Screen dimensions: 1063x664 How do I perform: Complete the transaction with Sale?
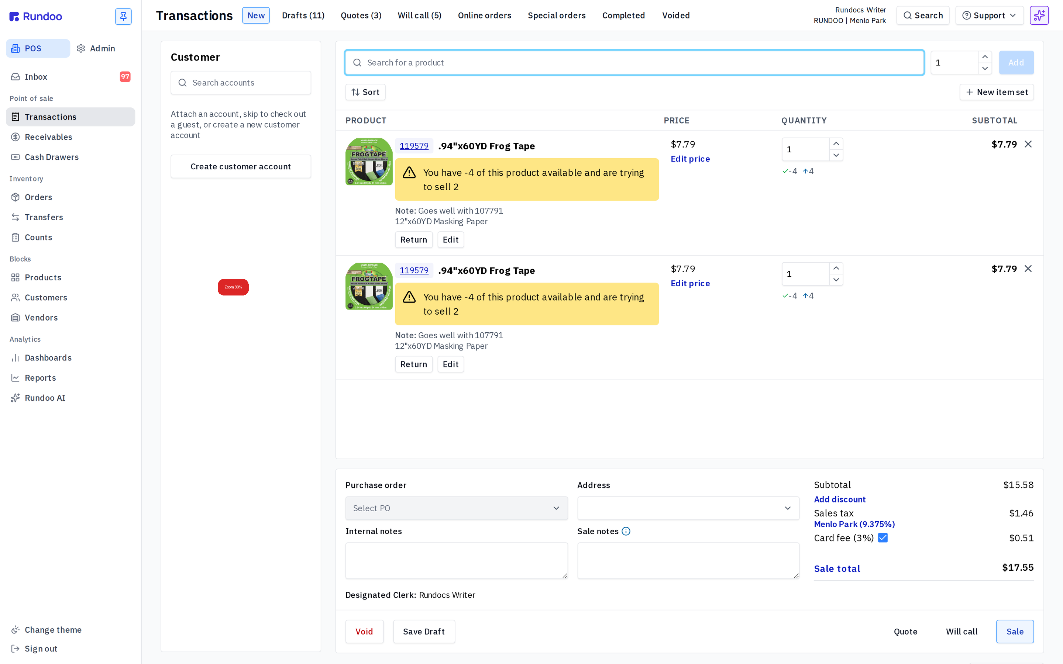(1015, 632)
